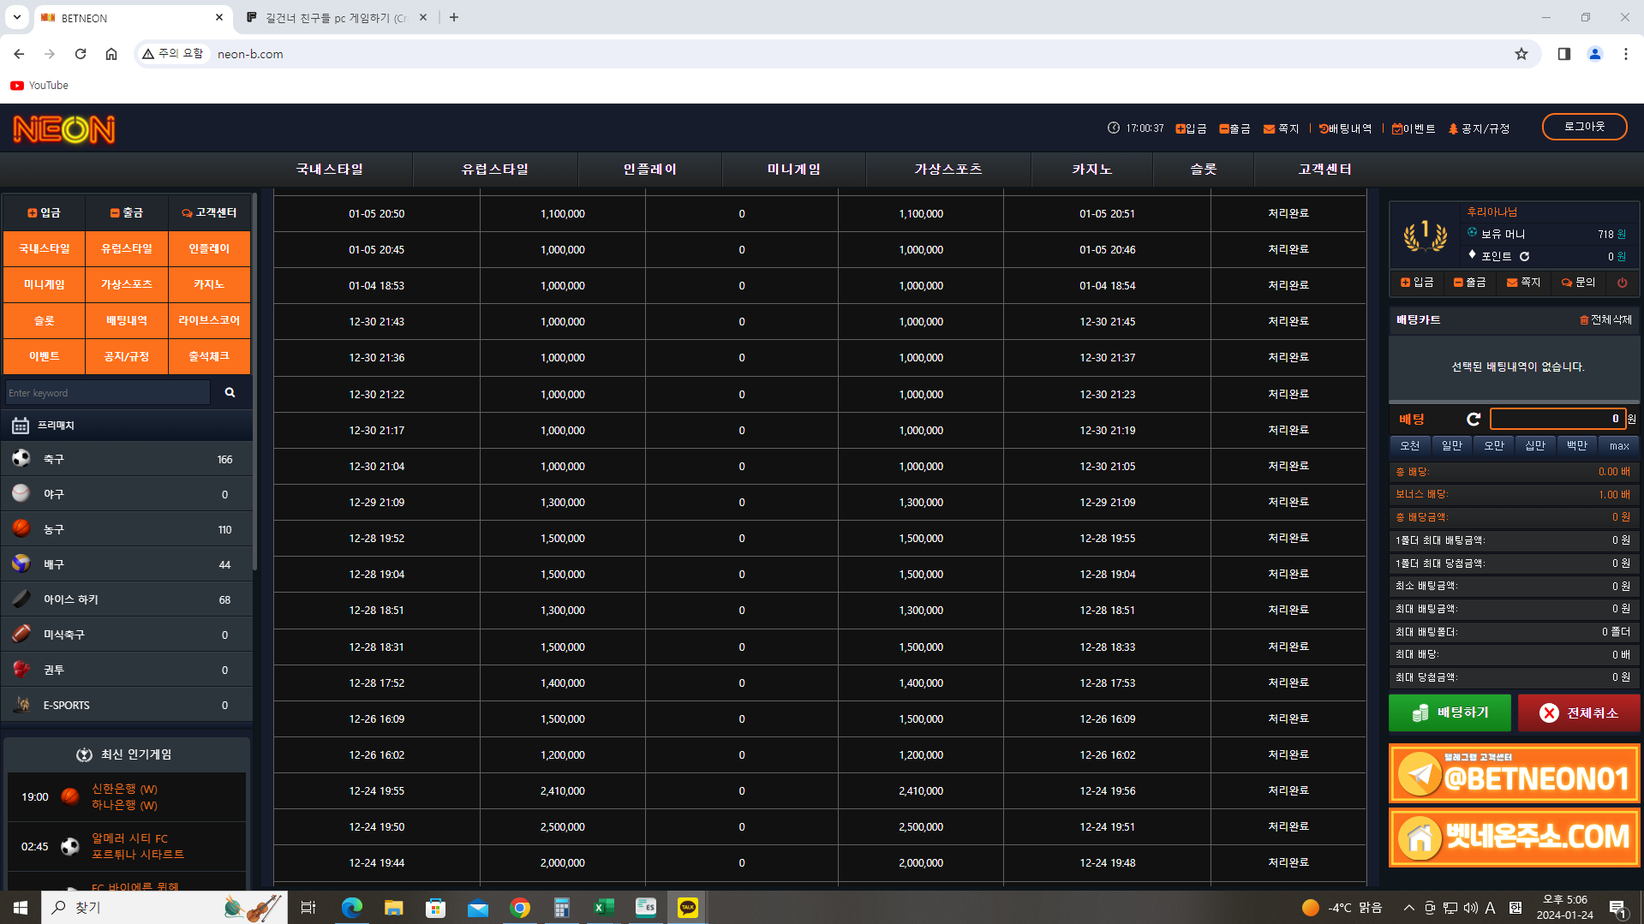This screenshot has width=1644, height=924.
Task: Click the NEON logo
Action: click(x=64, y=129)
